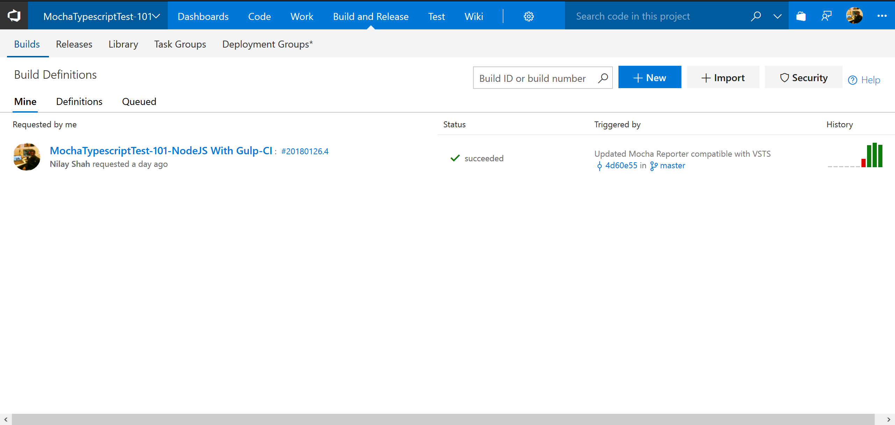
Task: Open the Work hub
Action: tap(302, 16)
